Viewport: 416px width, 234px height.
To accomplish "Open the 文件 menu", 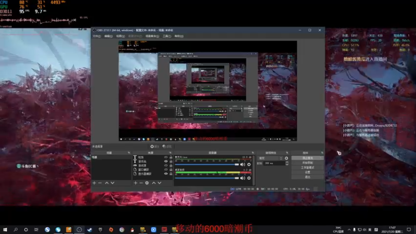I will pyautogui.click(x=97, y=36).
